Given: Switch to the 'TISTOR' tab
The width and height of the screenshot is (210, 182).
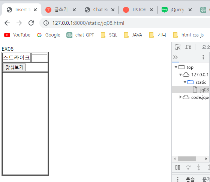Looking at the screenshot, I should coord(138,10).
